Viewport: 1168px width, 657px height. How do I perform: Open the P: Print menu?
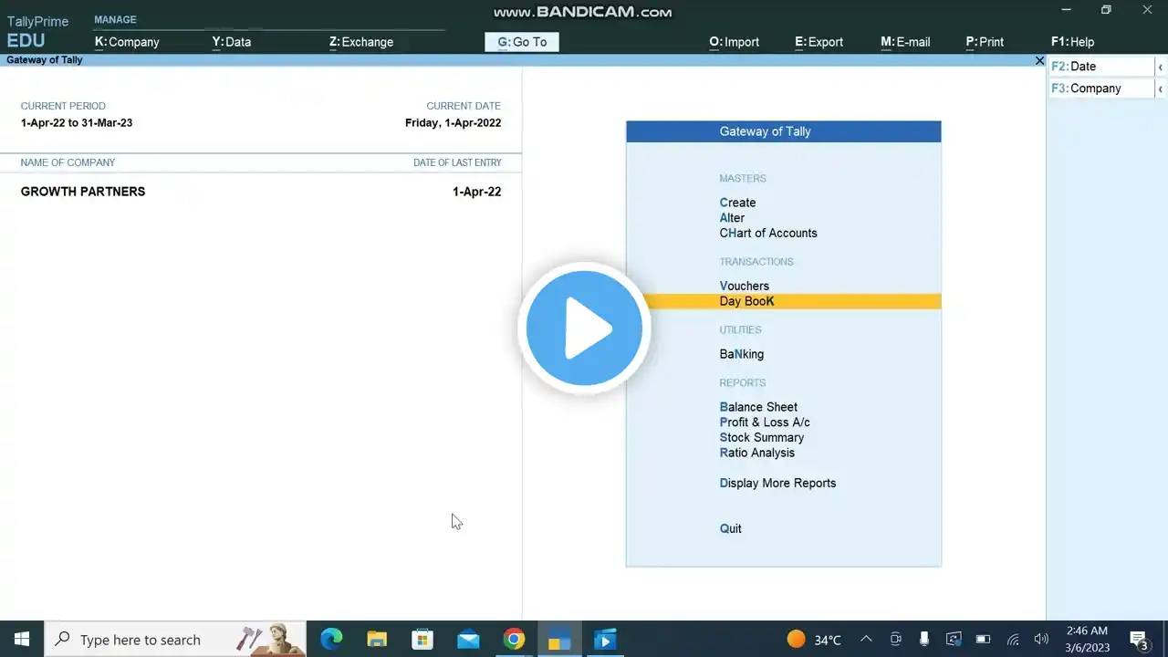(x=985, y=42)
